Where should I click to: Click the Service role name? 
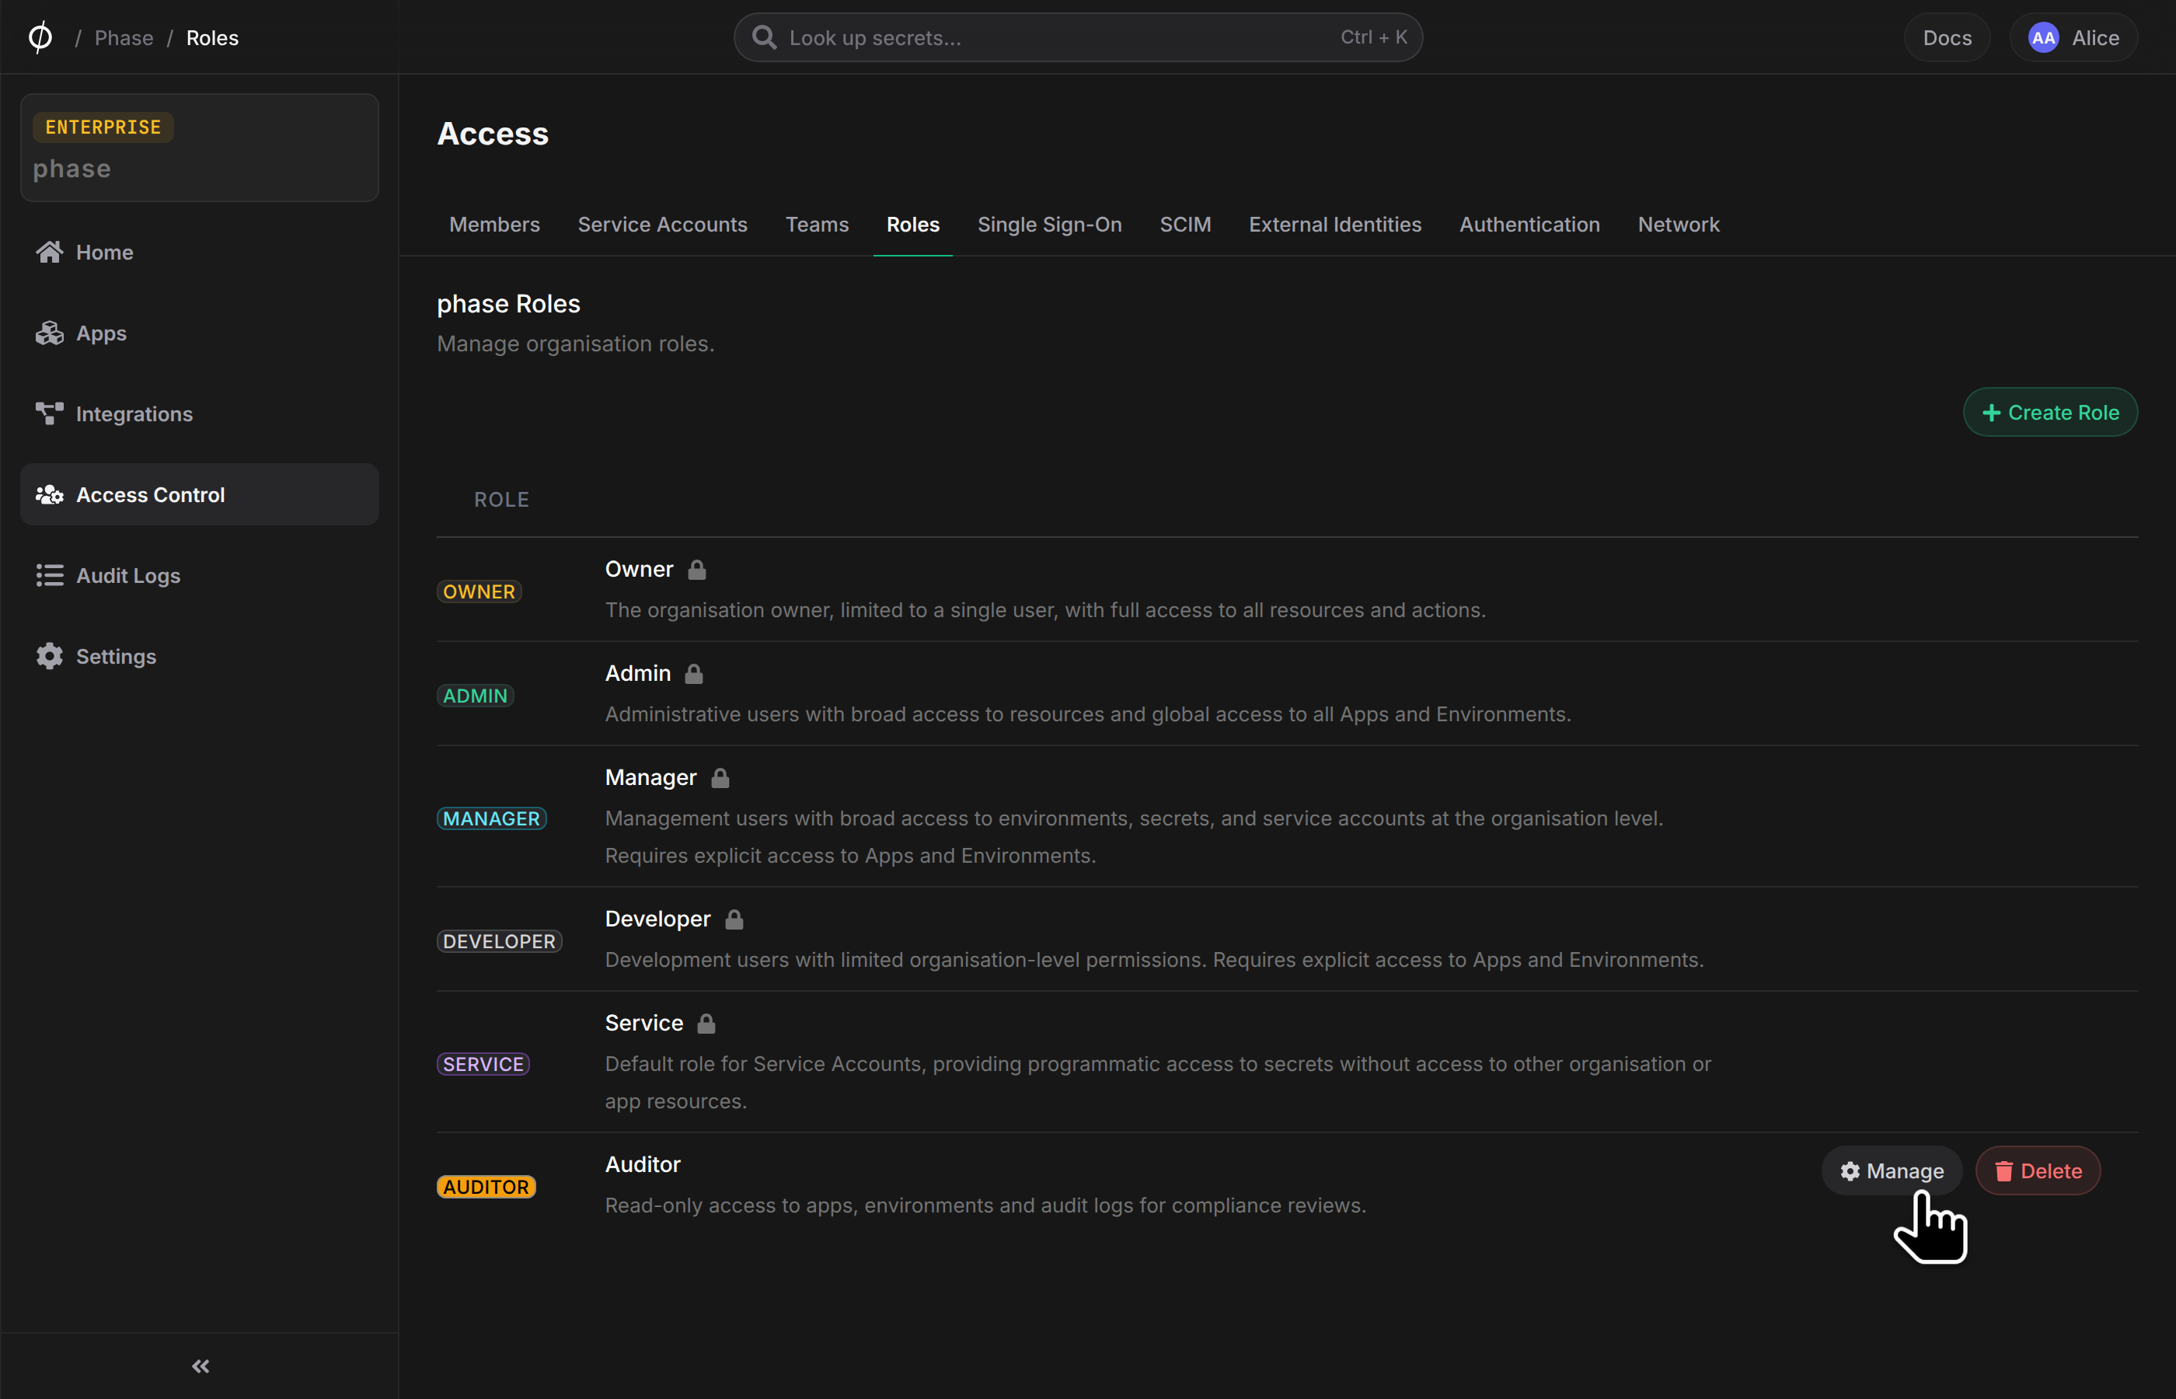click(644, 1023)
